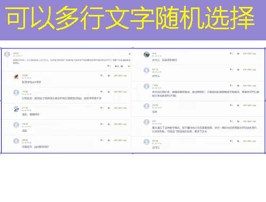Open the top post author's default avatar

pos(7,54)
